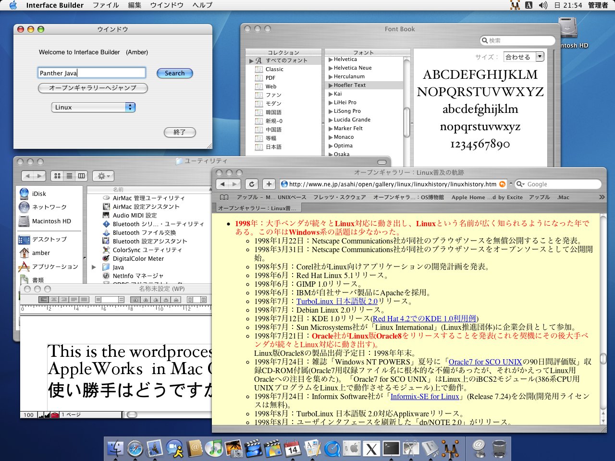Open the Trash in the Dock
615x461 pixels.
pos(499,449)
